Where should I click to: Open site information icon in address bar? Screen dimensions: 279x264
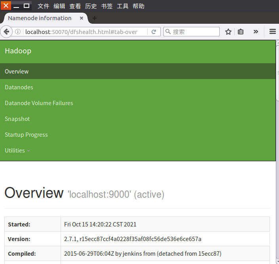pos(18,32)
